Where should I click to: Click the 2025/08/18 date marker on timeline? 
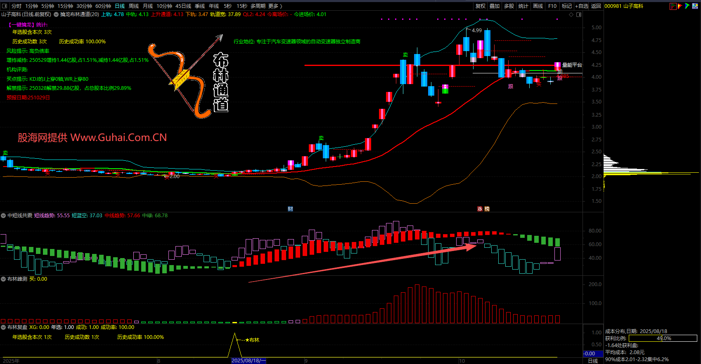pyautogui.click(x=248, y=361)
